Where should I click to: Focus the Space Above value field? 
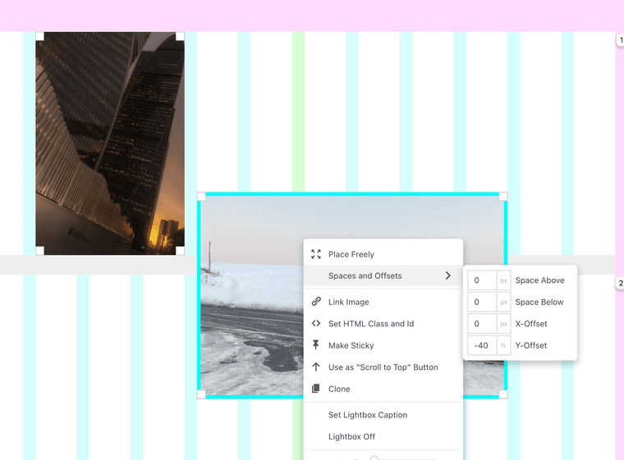(x=482, y=280)
